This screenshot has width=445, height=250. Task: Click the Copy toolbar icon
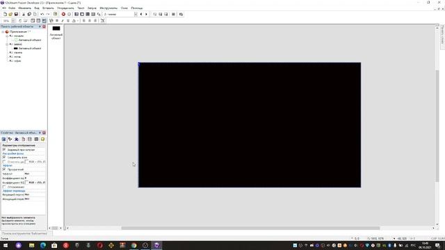[x=29, y=14]
